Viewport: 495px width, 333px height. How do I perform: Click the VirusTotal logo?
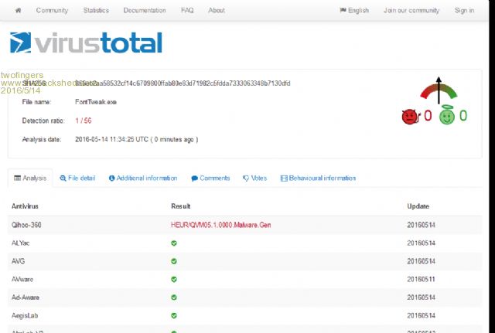tap(86, 42)
